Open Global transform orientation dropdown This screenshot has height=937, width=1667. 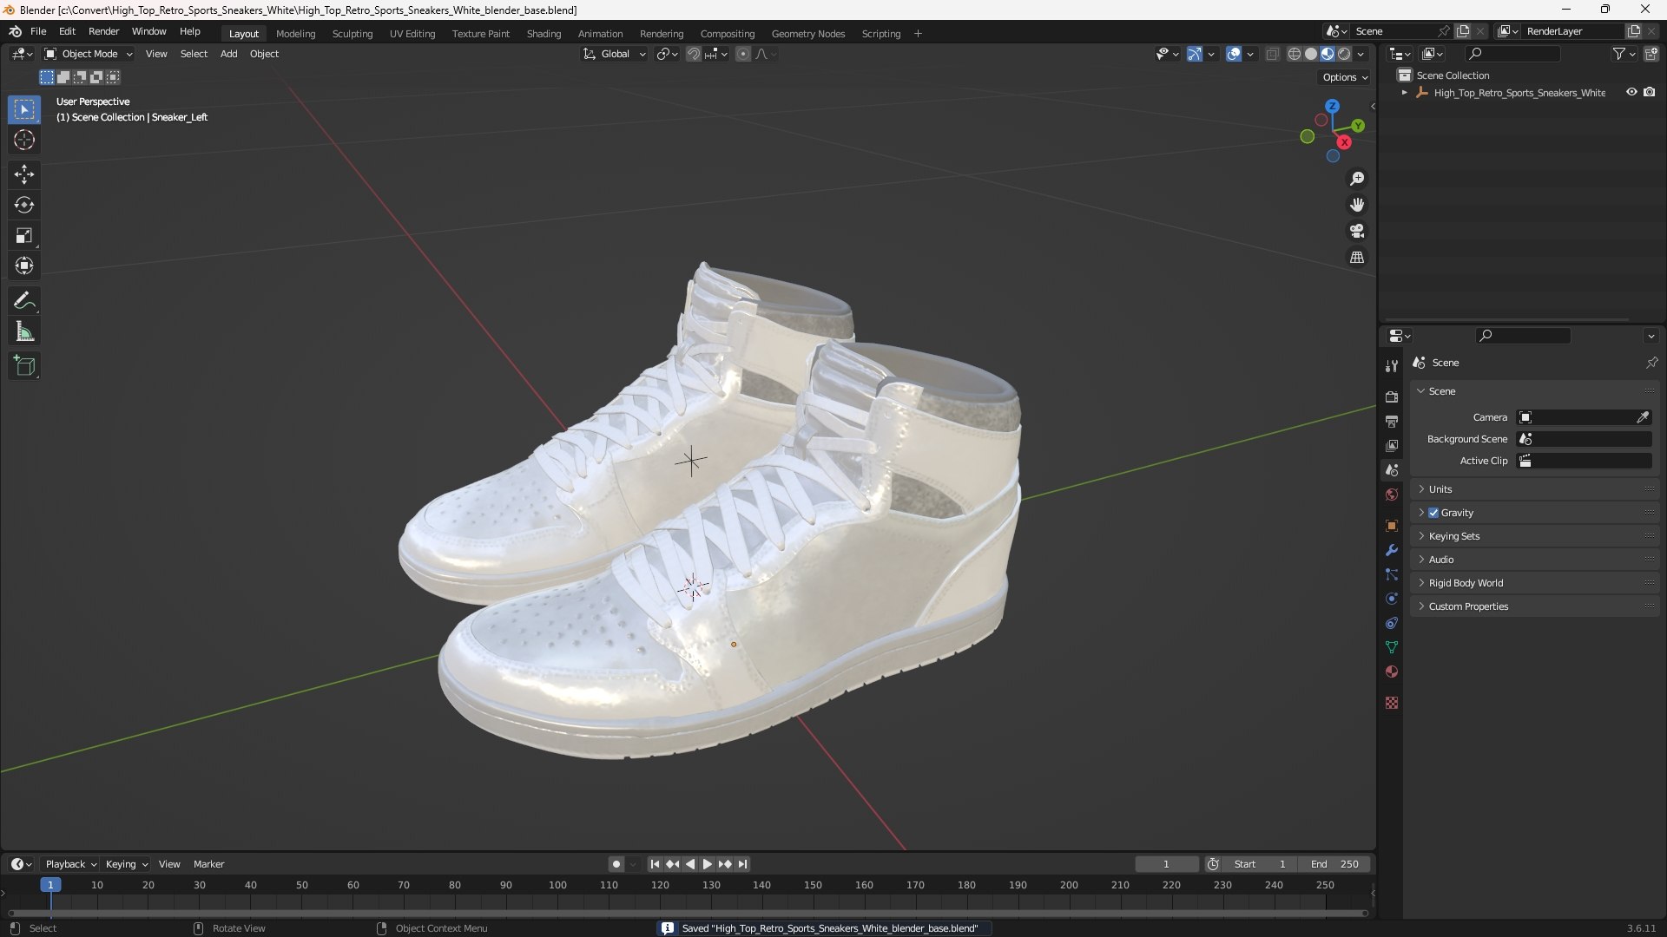[x=615, y=54]
